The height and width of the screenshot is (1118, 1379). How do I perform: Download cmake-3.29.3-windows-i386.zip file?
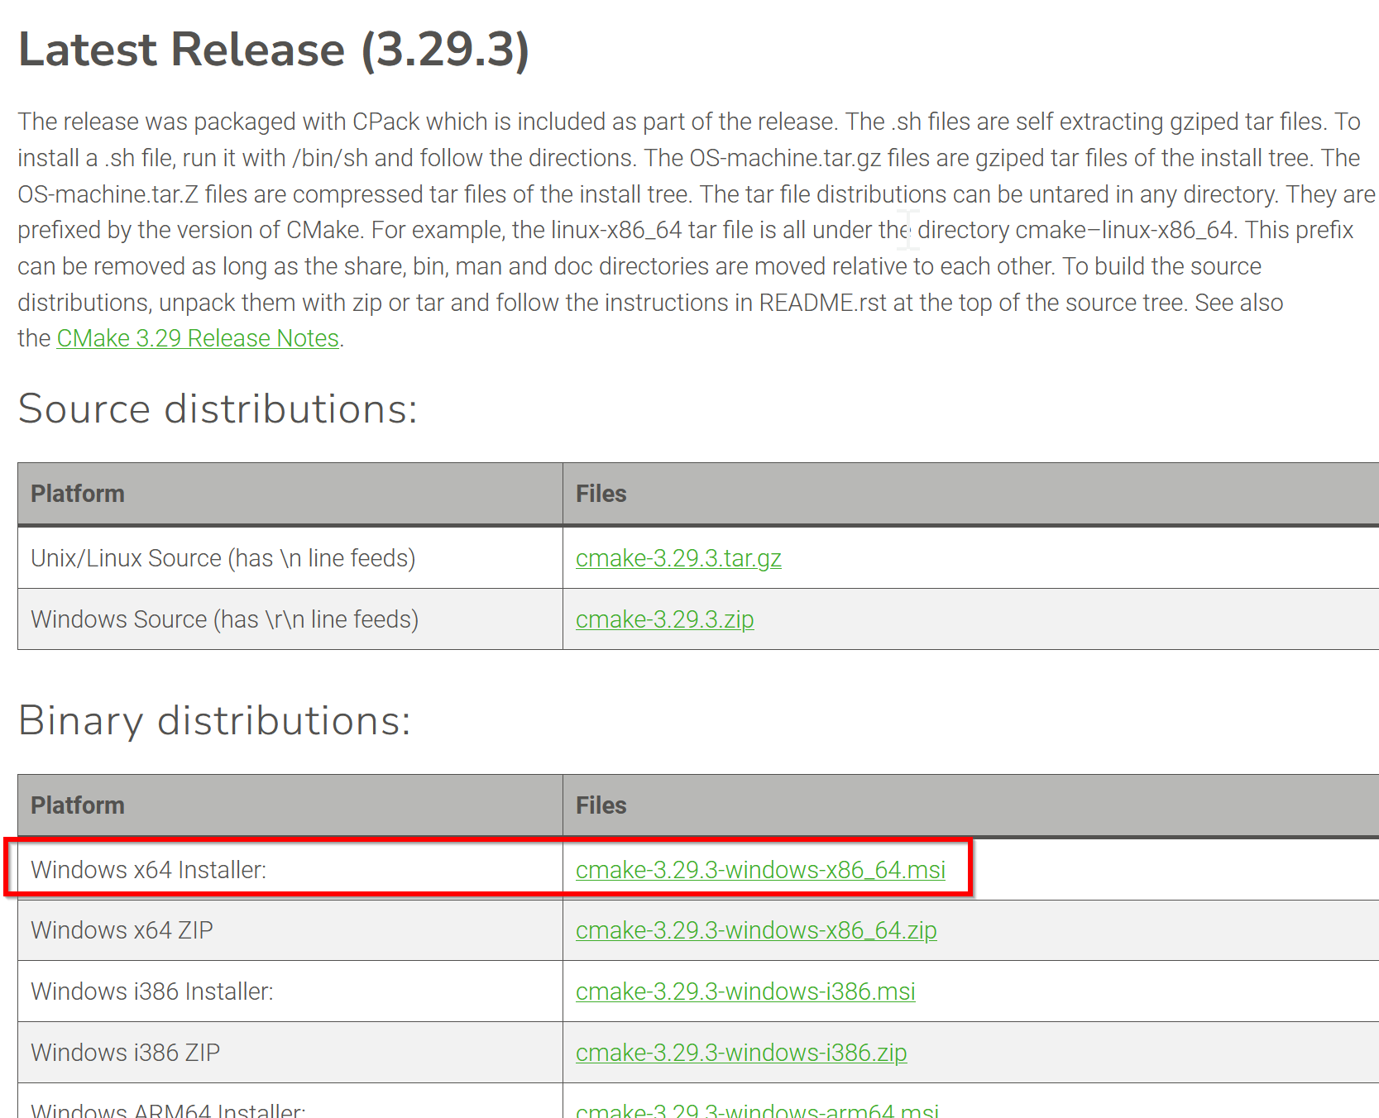click(x=741, y=1053)
